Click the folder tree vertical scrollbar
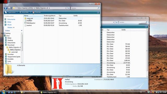The width and height of the screenshot is (167, 94). [x=22, y=42]
